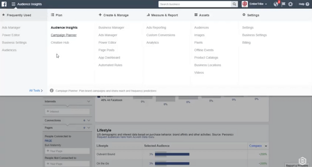
Task: Click the Search business field
Action: click(195, 4)
